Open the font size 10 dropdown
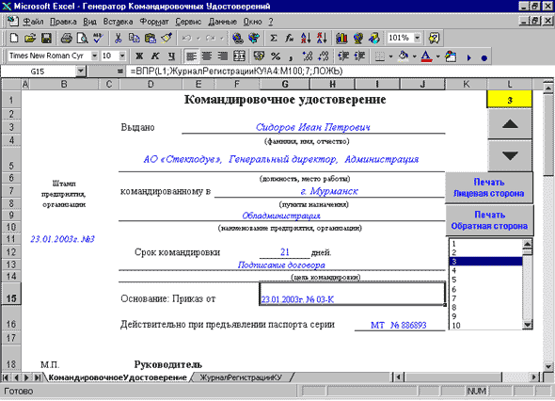 pyautogui.click(x=122, y=56)
